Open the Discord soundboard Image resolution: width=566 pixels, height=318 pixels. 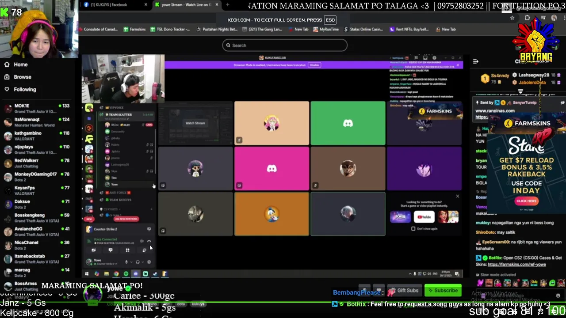pyautogui.click(x=145, y=250)
